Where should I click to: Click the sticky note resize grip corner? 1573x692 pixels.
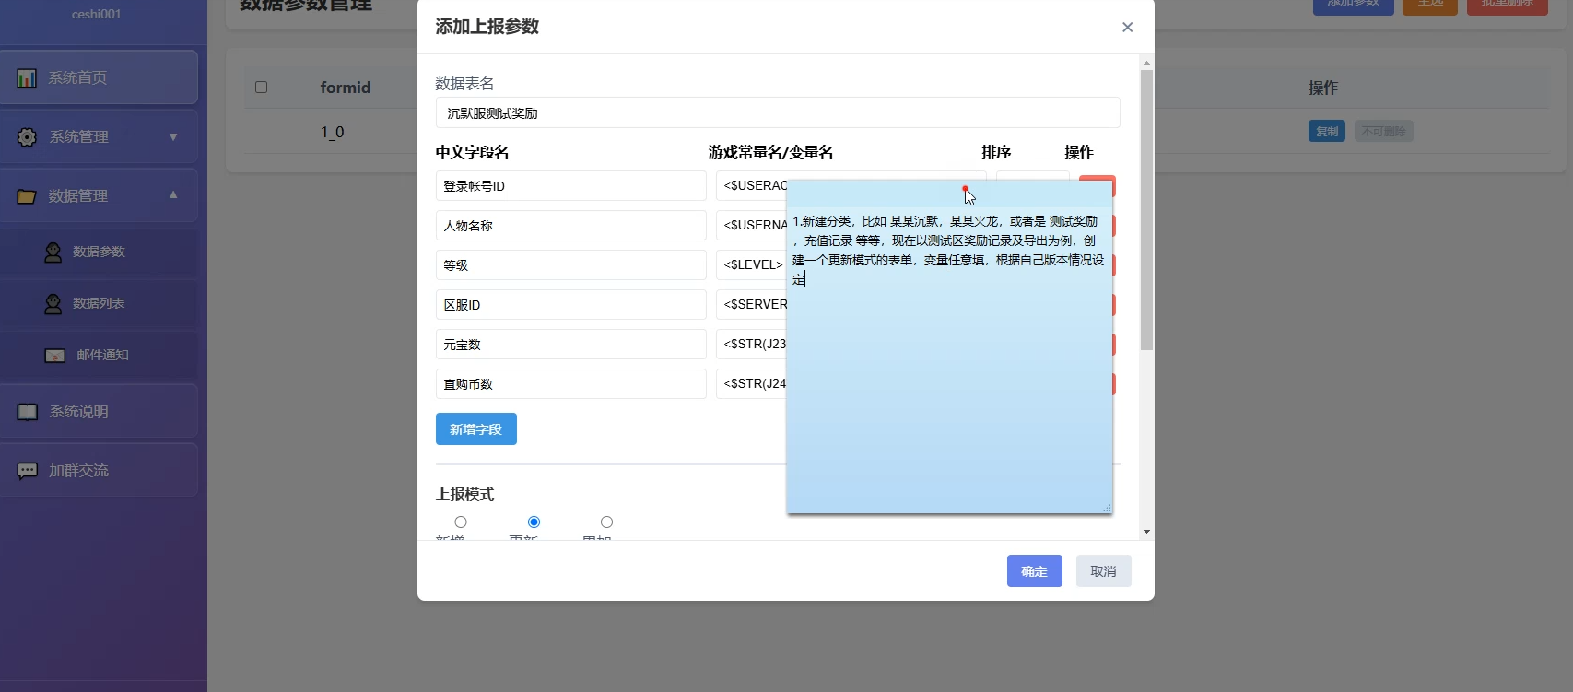point(1107,508)
